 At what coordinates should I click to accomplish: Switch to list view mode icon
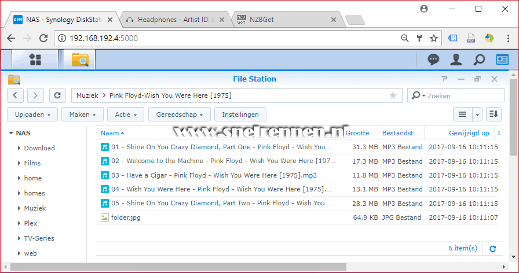click(462, 115)
